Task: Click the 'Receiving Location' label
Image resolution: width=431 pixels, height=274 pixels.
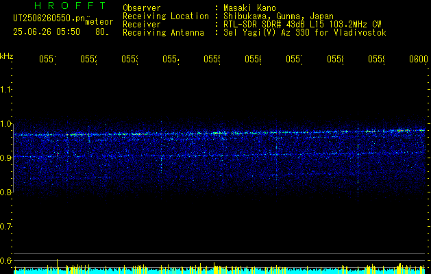Action: pos(166,16)
